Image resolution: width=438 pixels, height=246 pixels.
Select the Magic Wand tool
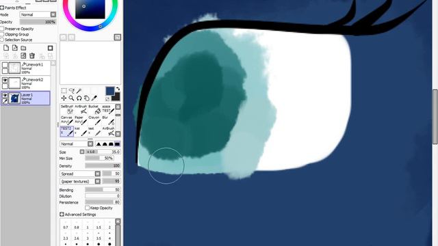point(79,91)
